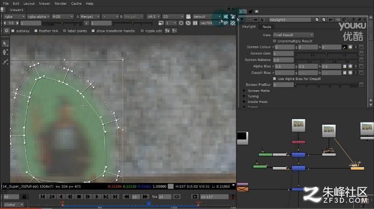374x209 pixels.
Task: Click the timeline lock icon
Action: (x=24, y=197)
